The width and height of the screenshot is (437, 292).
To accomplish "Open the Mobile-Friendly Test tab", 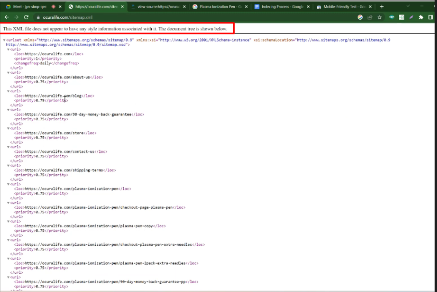I will click(344, 6).
